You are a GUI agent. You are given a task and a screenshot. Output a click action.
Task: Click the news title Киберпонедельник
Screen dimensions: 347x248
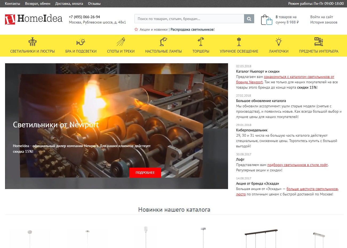click(x=252, y=130)
